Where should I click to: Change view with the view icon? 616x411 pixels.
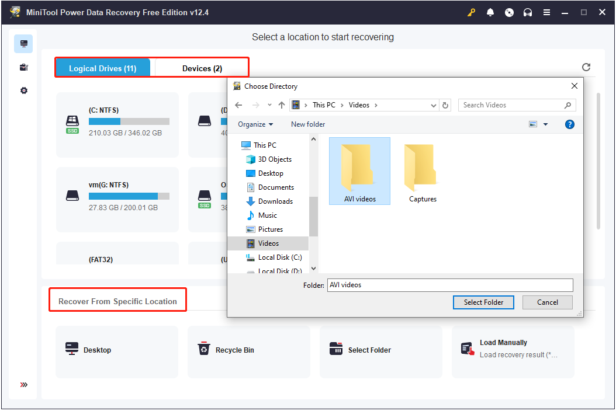(x=533, y=124)
